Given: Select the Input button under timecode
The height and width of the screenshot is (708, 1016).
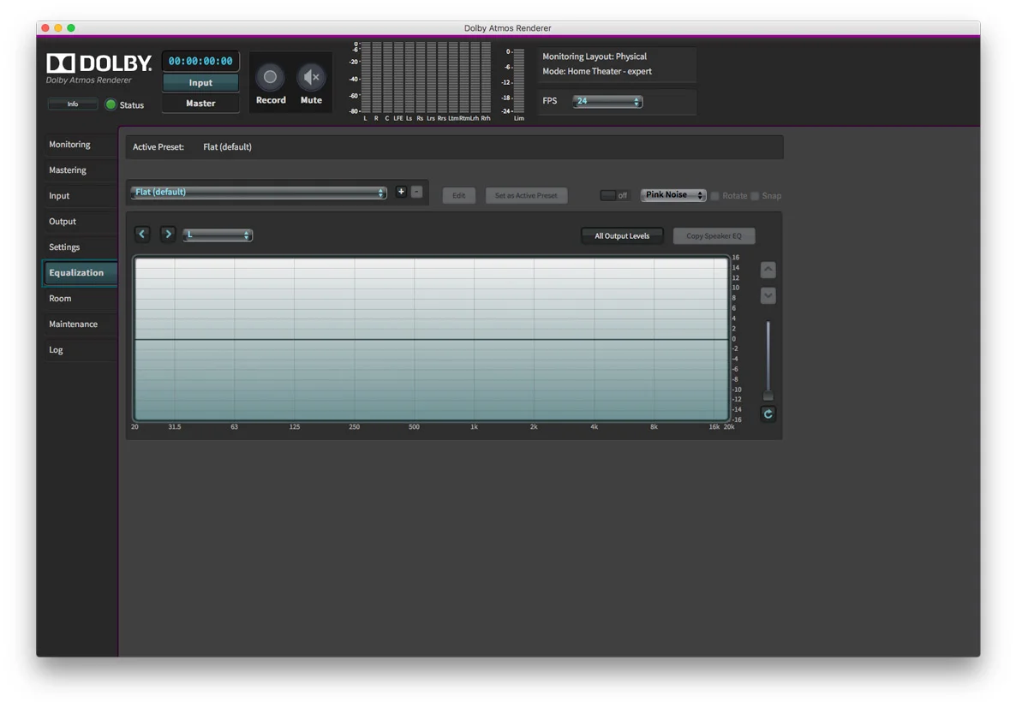Looking at the screenshot, I should point(200,83).
